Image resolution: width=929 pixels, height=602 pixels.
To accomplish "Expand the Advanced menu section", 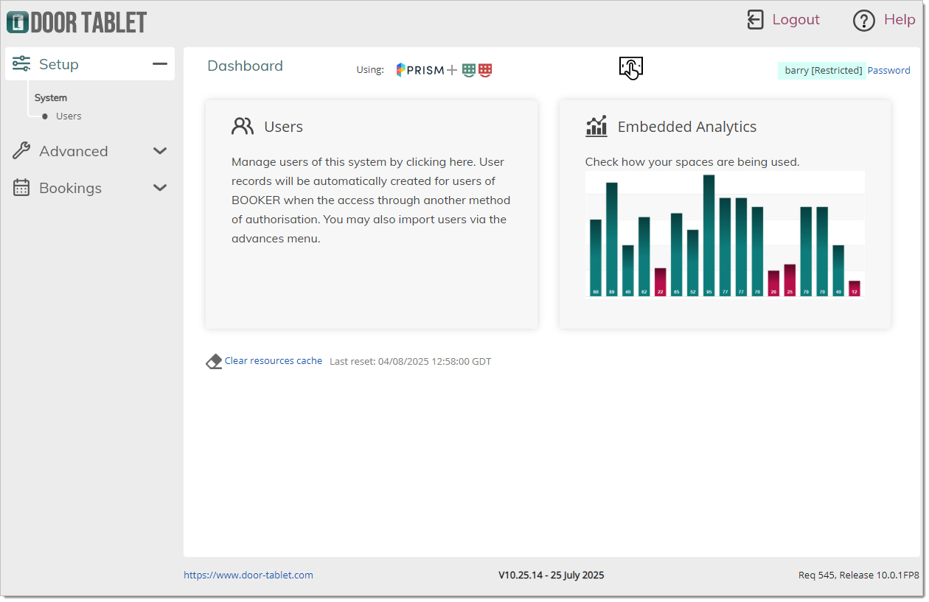I will (160, 151).
